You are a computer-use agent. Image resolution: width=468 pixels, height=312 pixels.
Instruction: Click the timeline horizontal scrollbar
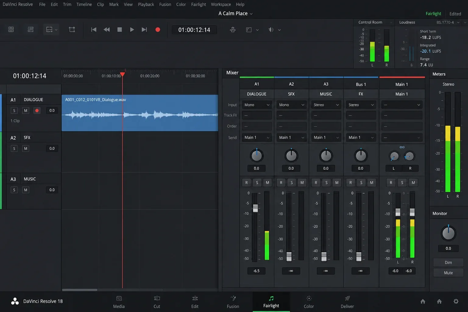(x=80, y=290)
